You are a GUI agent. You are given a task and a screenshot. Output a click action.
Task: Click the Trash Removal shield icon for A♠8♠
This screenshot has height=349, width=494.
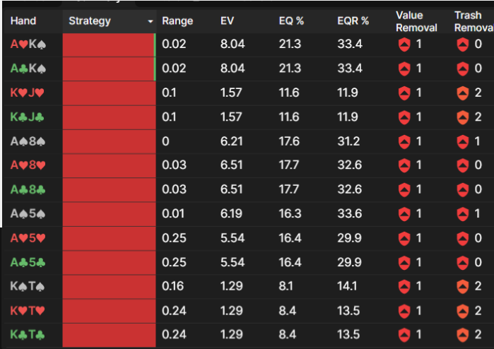(462, 141)
